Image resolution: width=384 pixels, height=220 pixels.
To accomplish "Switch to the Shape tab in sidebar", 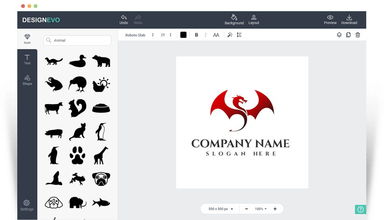I will tap(27, 80).
